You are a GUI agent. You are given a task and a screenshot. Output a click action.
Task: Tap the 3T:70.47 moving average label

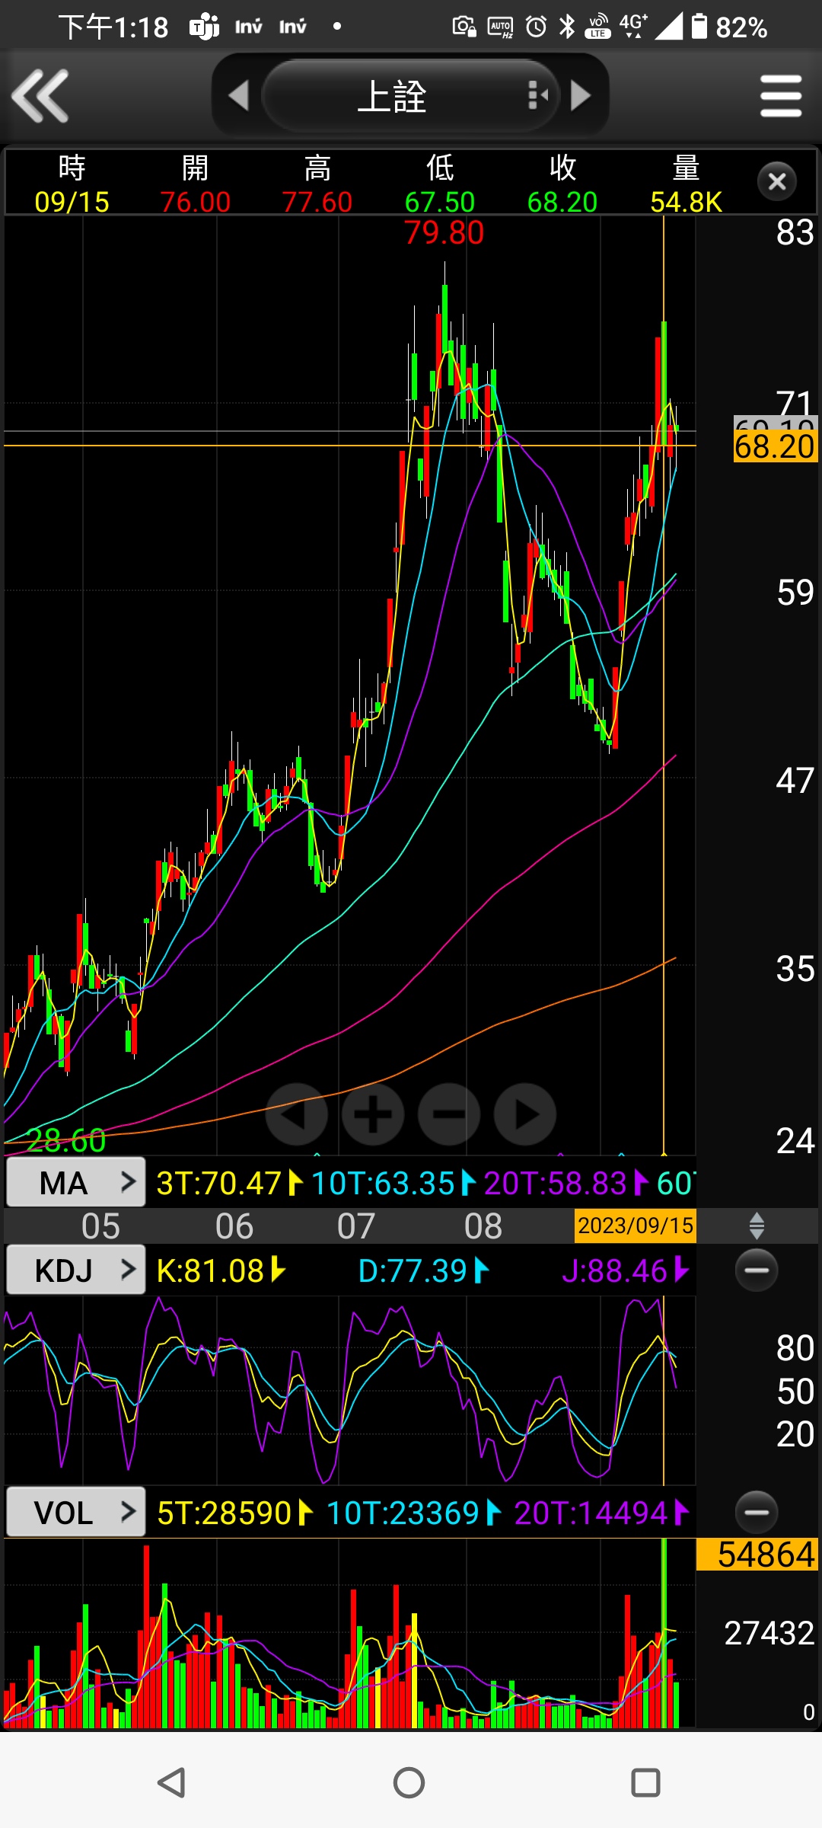[219, 1184]
